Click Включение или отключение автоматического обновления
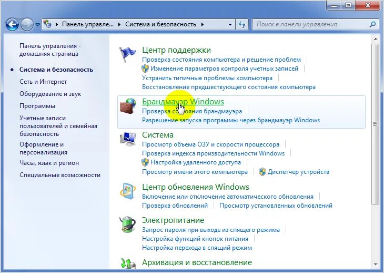This screenshot has height=273, width=384. point(228,197)
